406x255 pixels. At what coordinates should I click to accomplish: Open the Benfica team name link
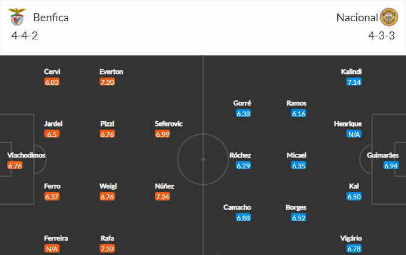[51, 18]
